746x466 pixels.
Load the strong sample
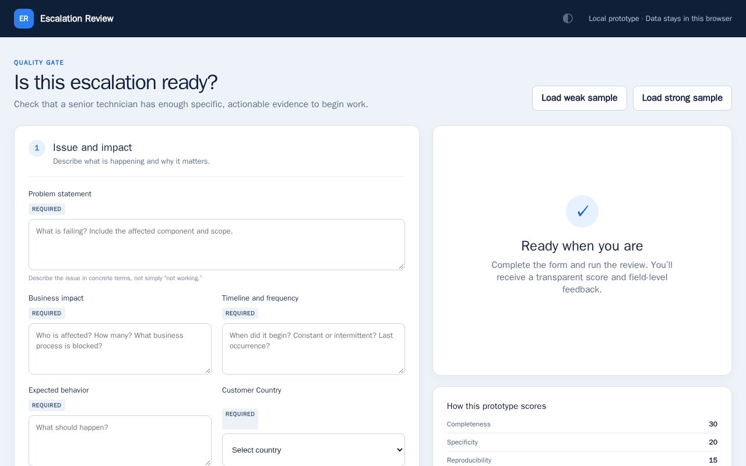coord(682,98)
